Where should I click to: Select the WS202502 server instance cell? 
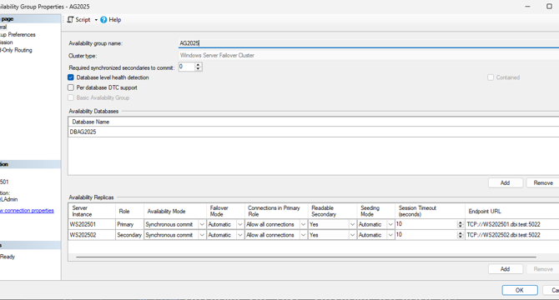click(x=92, y=235)
